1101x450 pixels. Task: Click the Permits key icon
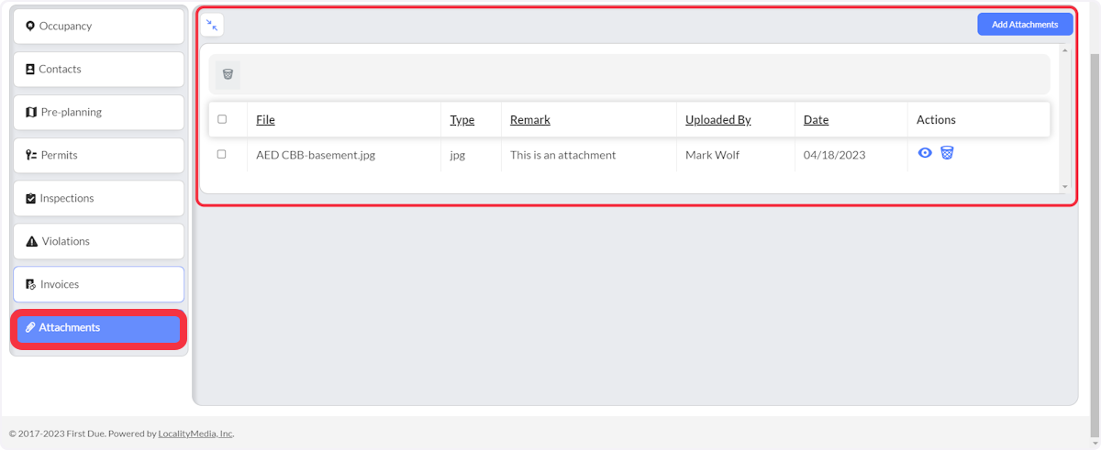(31, 156)
